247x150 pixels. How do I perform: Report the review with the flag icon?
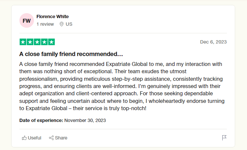pyautogui.click(x=224, y=138)
